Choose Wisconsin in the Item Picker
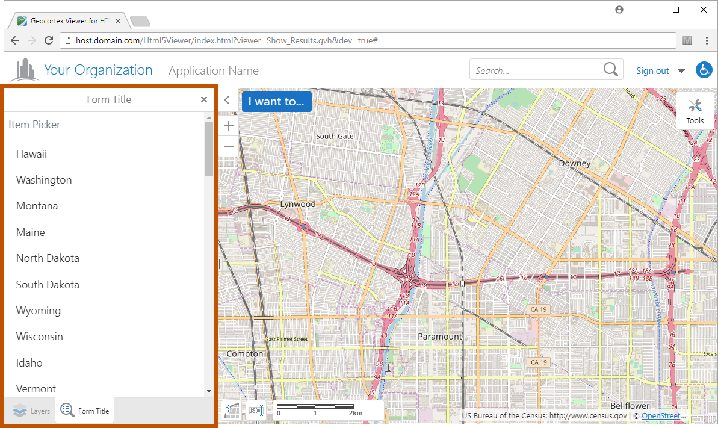Image resolution: width=718 pixels, height=428 pixels. point(40,337)
